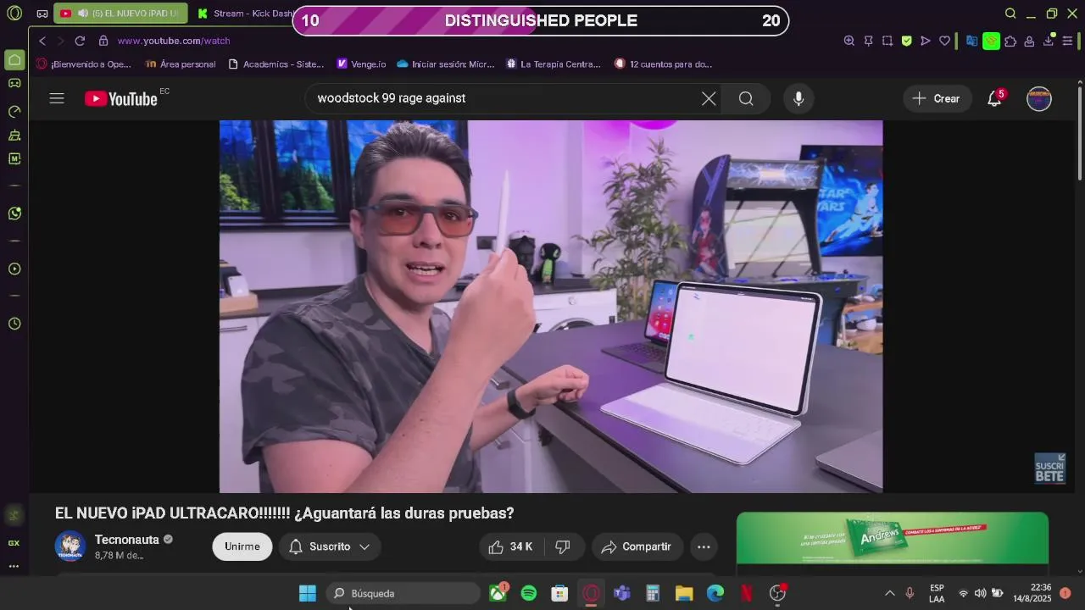Open WhatsApp in the sidebar

pyautogui.click(x=14, y=213)
